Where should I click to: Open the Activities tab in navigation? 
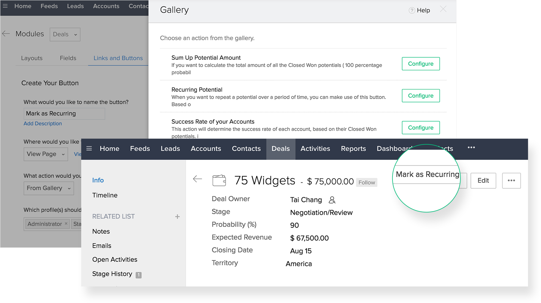point(315,149)
